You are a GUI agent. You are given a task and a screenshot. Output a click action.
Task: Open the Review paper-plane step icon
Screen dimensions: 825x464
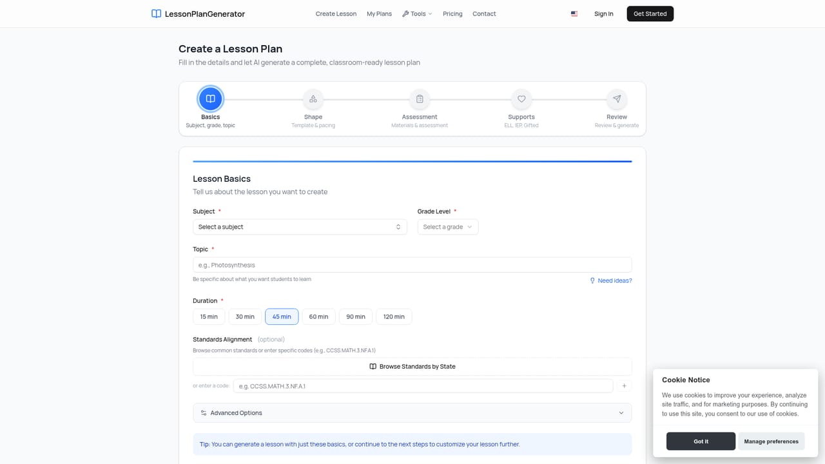tap(617, 99)
